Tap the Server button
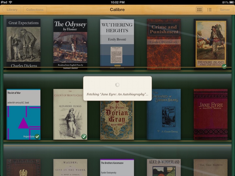This screenshot has width=235, height=176. click(x=225, y=10)
